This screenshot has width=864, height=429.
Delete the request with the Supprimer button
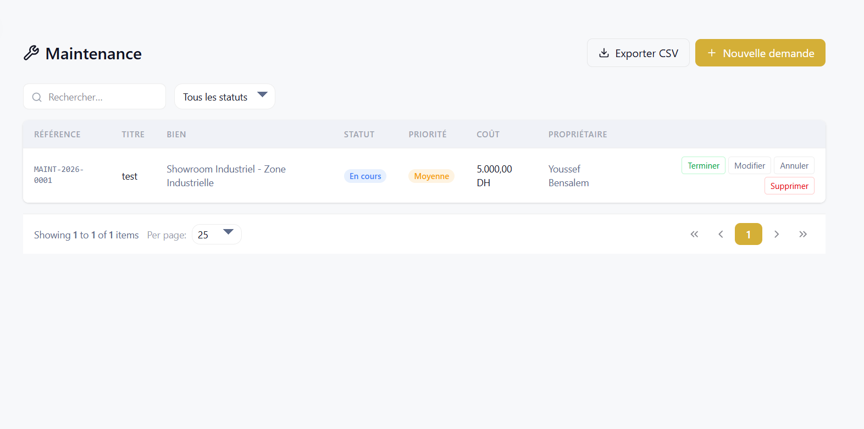[789, 186]
